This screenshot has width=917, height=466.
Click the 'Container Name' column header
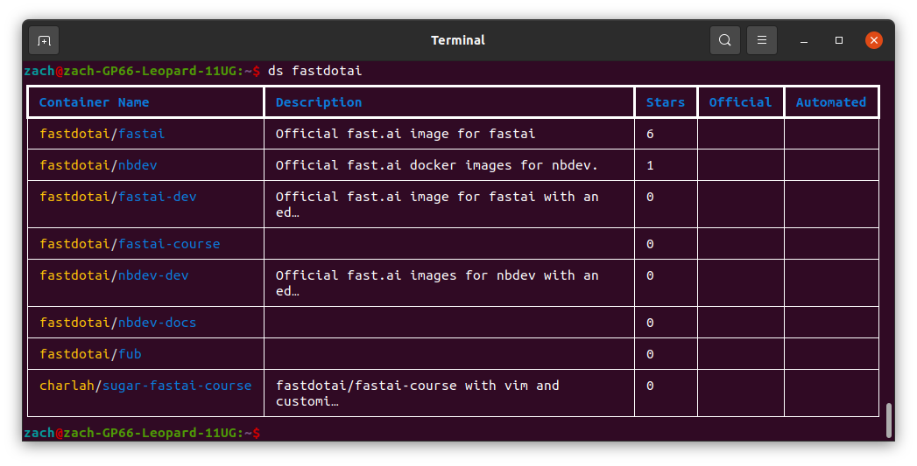pyautogui.click(x=94, y=102)
